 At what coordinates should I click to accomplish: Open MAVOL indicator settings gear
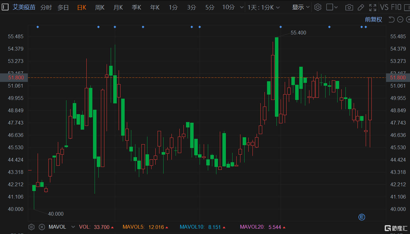click(x=31, y=227)
